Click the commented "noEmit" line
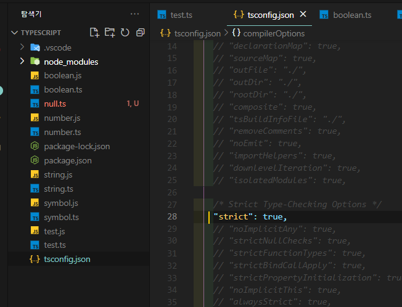402x307 pixels. [x=257, y=144]
